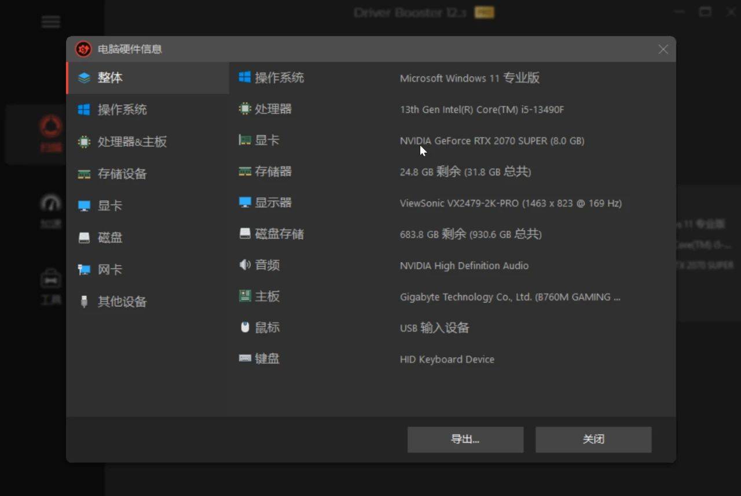The image size is (741, 496).
Task: Click the NVIDIA High Definition Audio value
Action: tap(464, 265)
